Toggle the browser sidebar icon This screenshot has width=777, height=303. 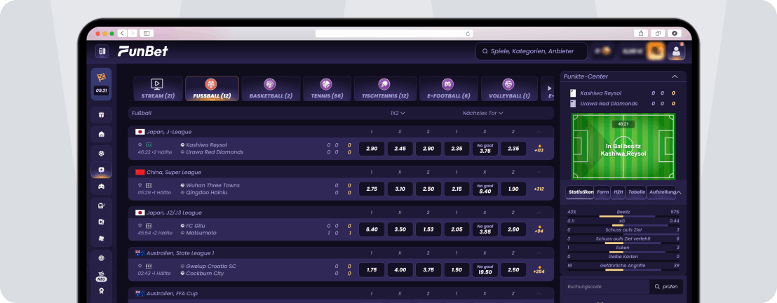point(146,33)
